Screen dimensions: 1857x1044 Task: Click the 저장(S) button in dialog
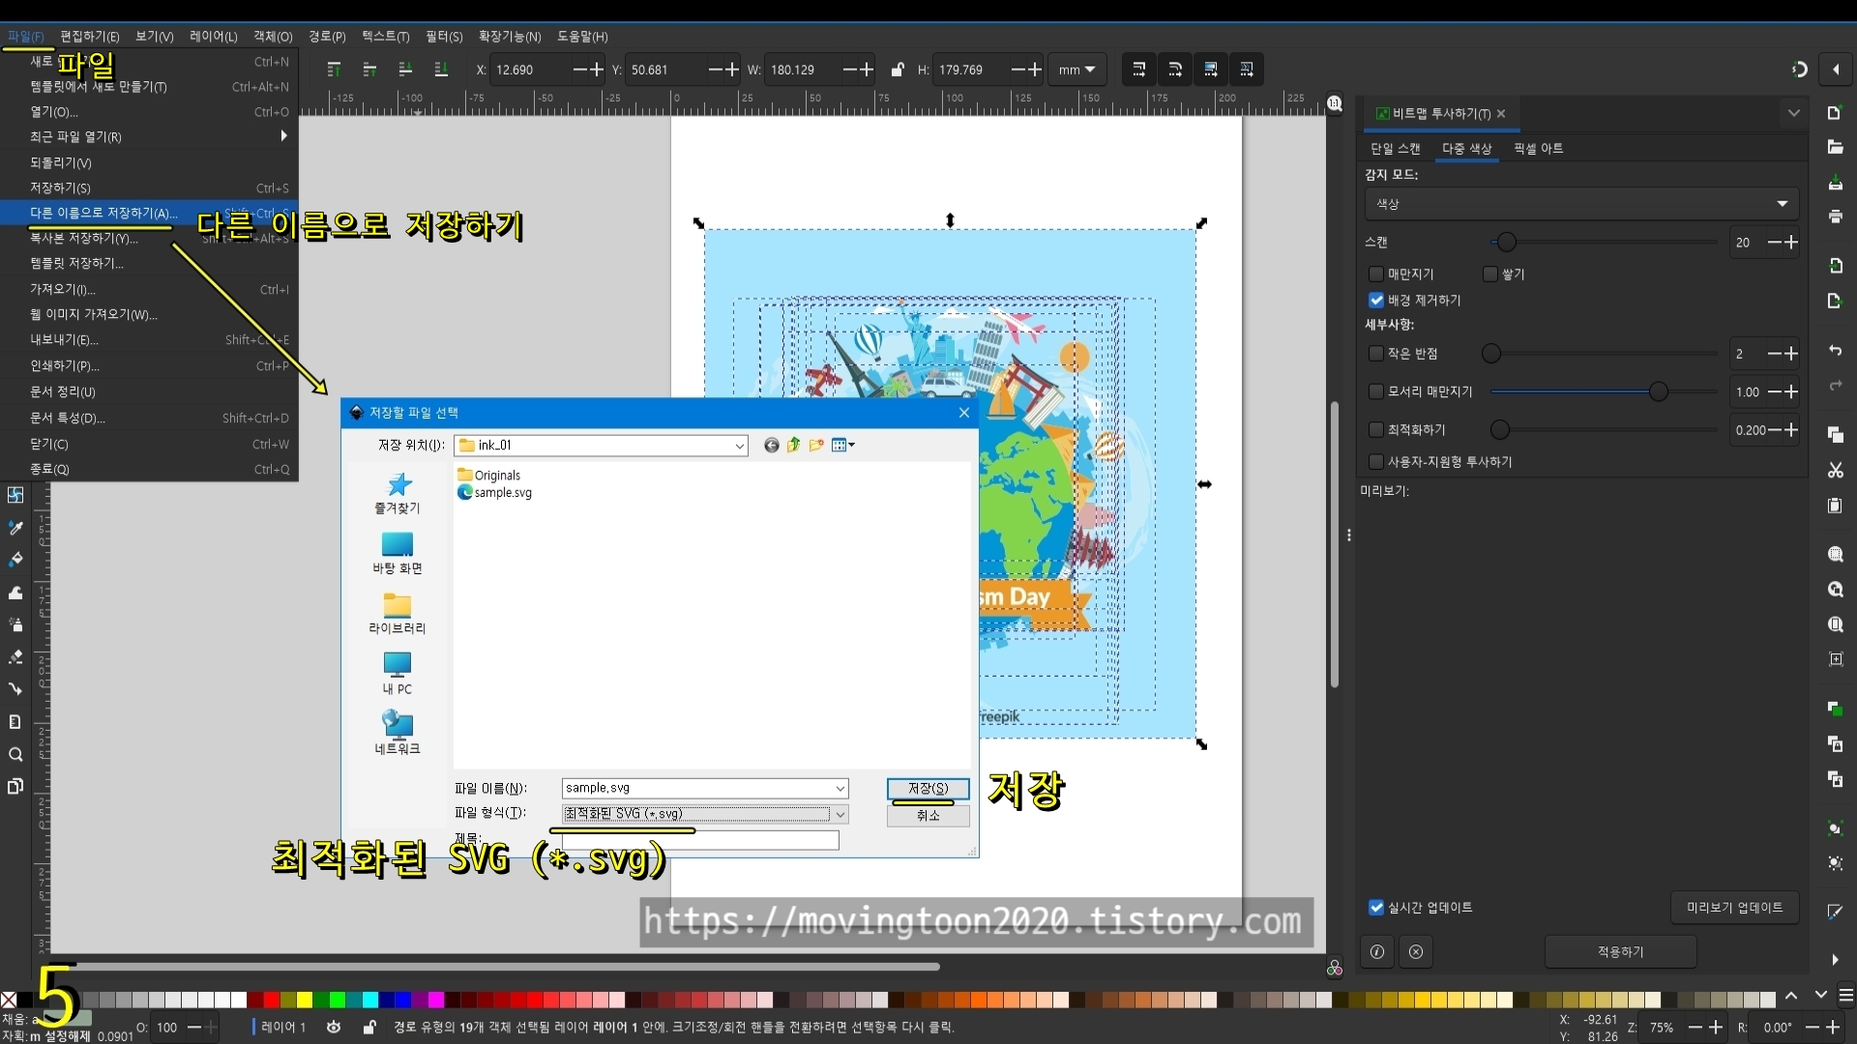pyautogui.click(x=928, y=789)
